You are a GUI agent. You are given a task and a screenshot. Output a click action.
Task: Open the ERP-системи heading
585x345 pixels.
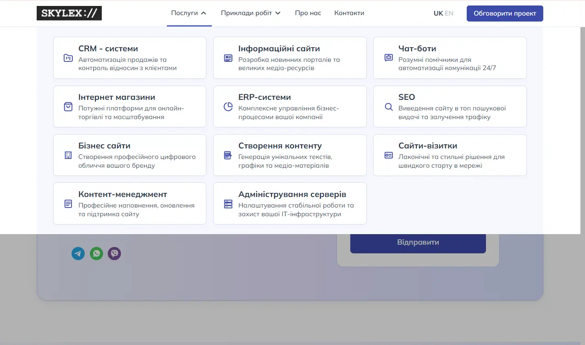click(265, 97)
